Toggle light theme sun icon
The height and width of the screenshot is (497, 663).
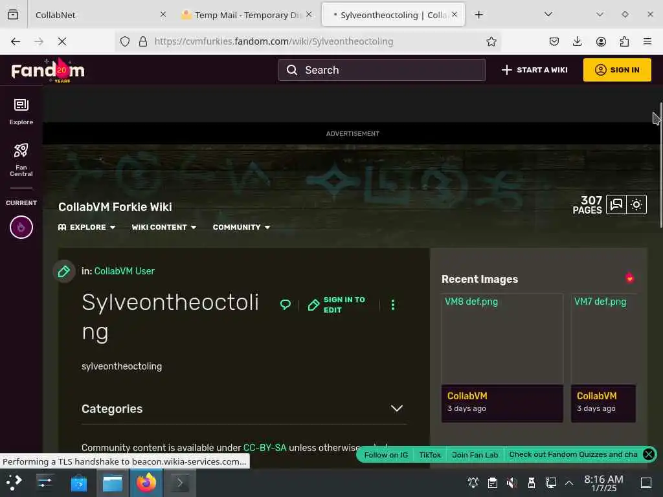pos(636,204)
